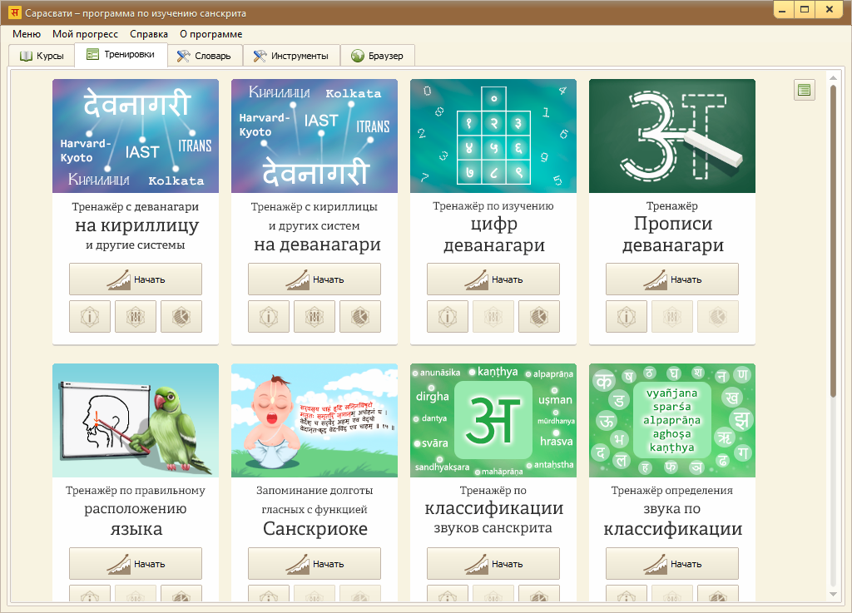Show statistics for the Cyrillic-to-Devanagari trainer
Viewport: 852px width, 613px height.
pyautogui.click(x=360, y=317)
